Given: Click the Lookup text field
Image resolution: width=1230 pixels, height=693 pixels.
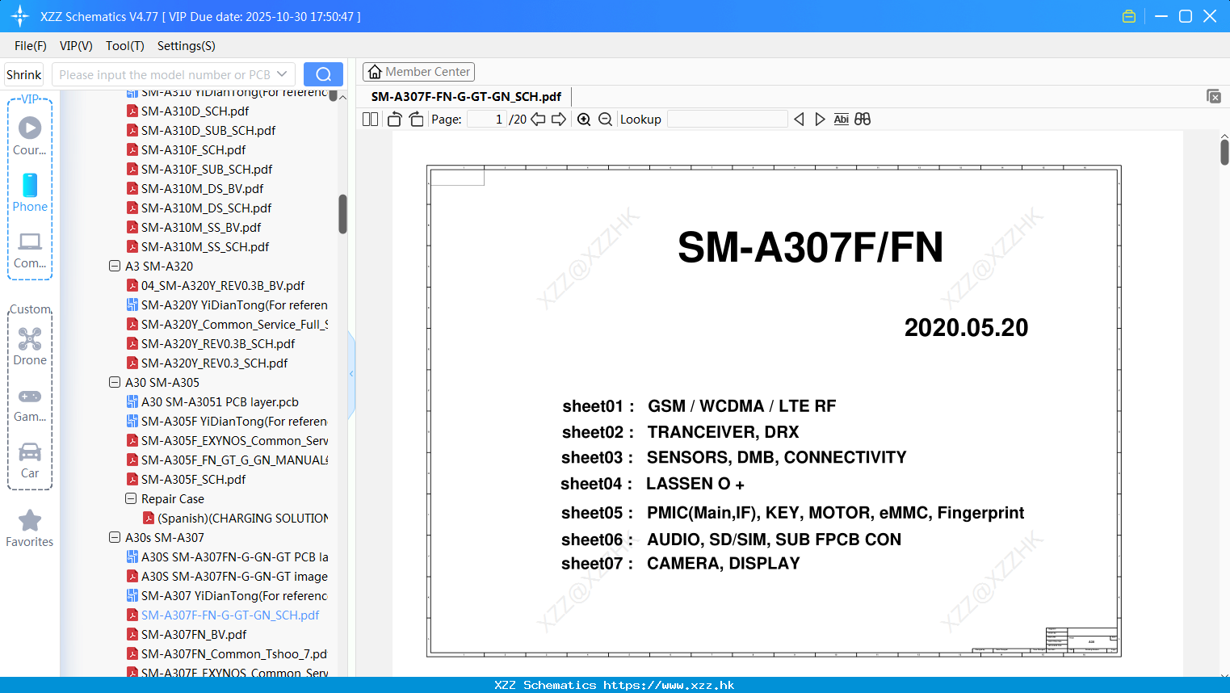Looking at the screenshot, I should pos(727,120).
